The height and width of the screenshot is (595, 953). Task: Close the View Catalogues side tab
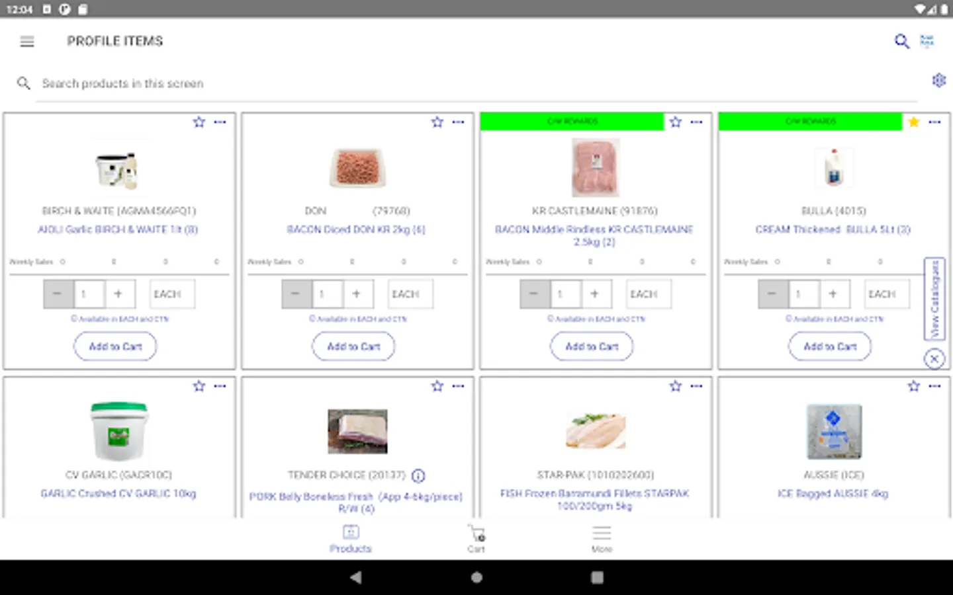coord(934,359)
